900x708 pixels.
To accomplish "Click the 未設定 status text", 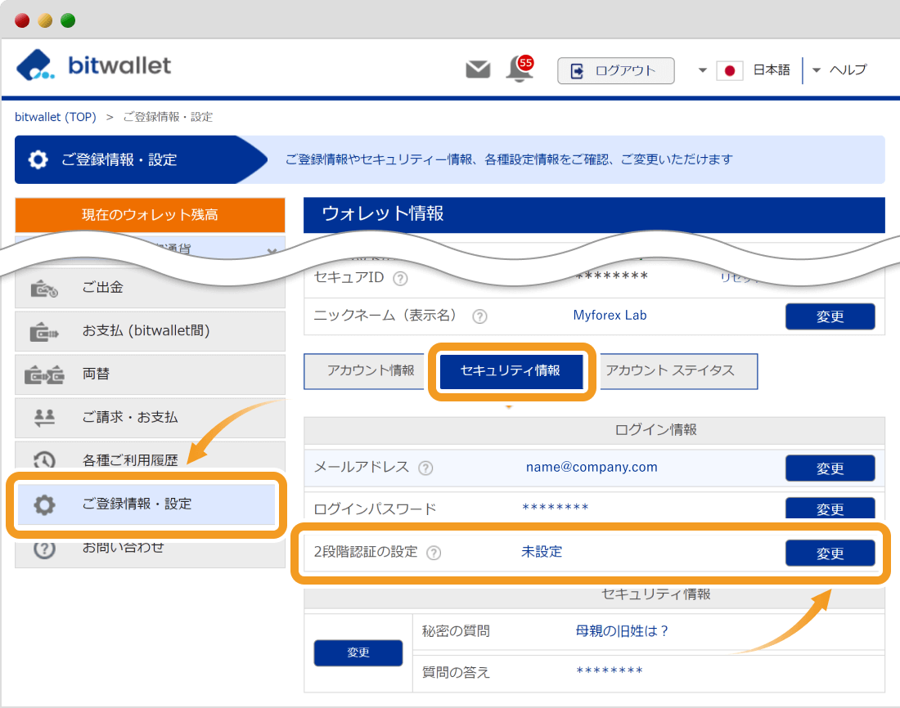I will point(542,552).
